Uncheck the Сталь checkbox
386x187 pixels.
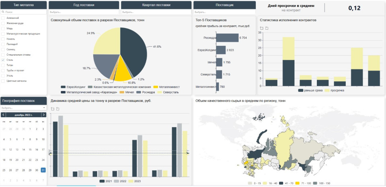(3, 60)
